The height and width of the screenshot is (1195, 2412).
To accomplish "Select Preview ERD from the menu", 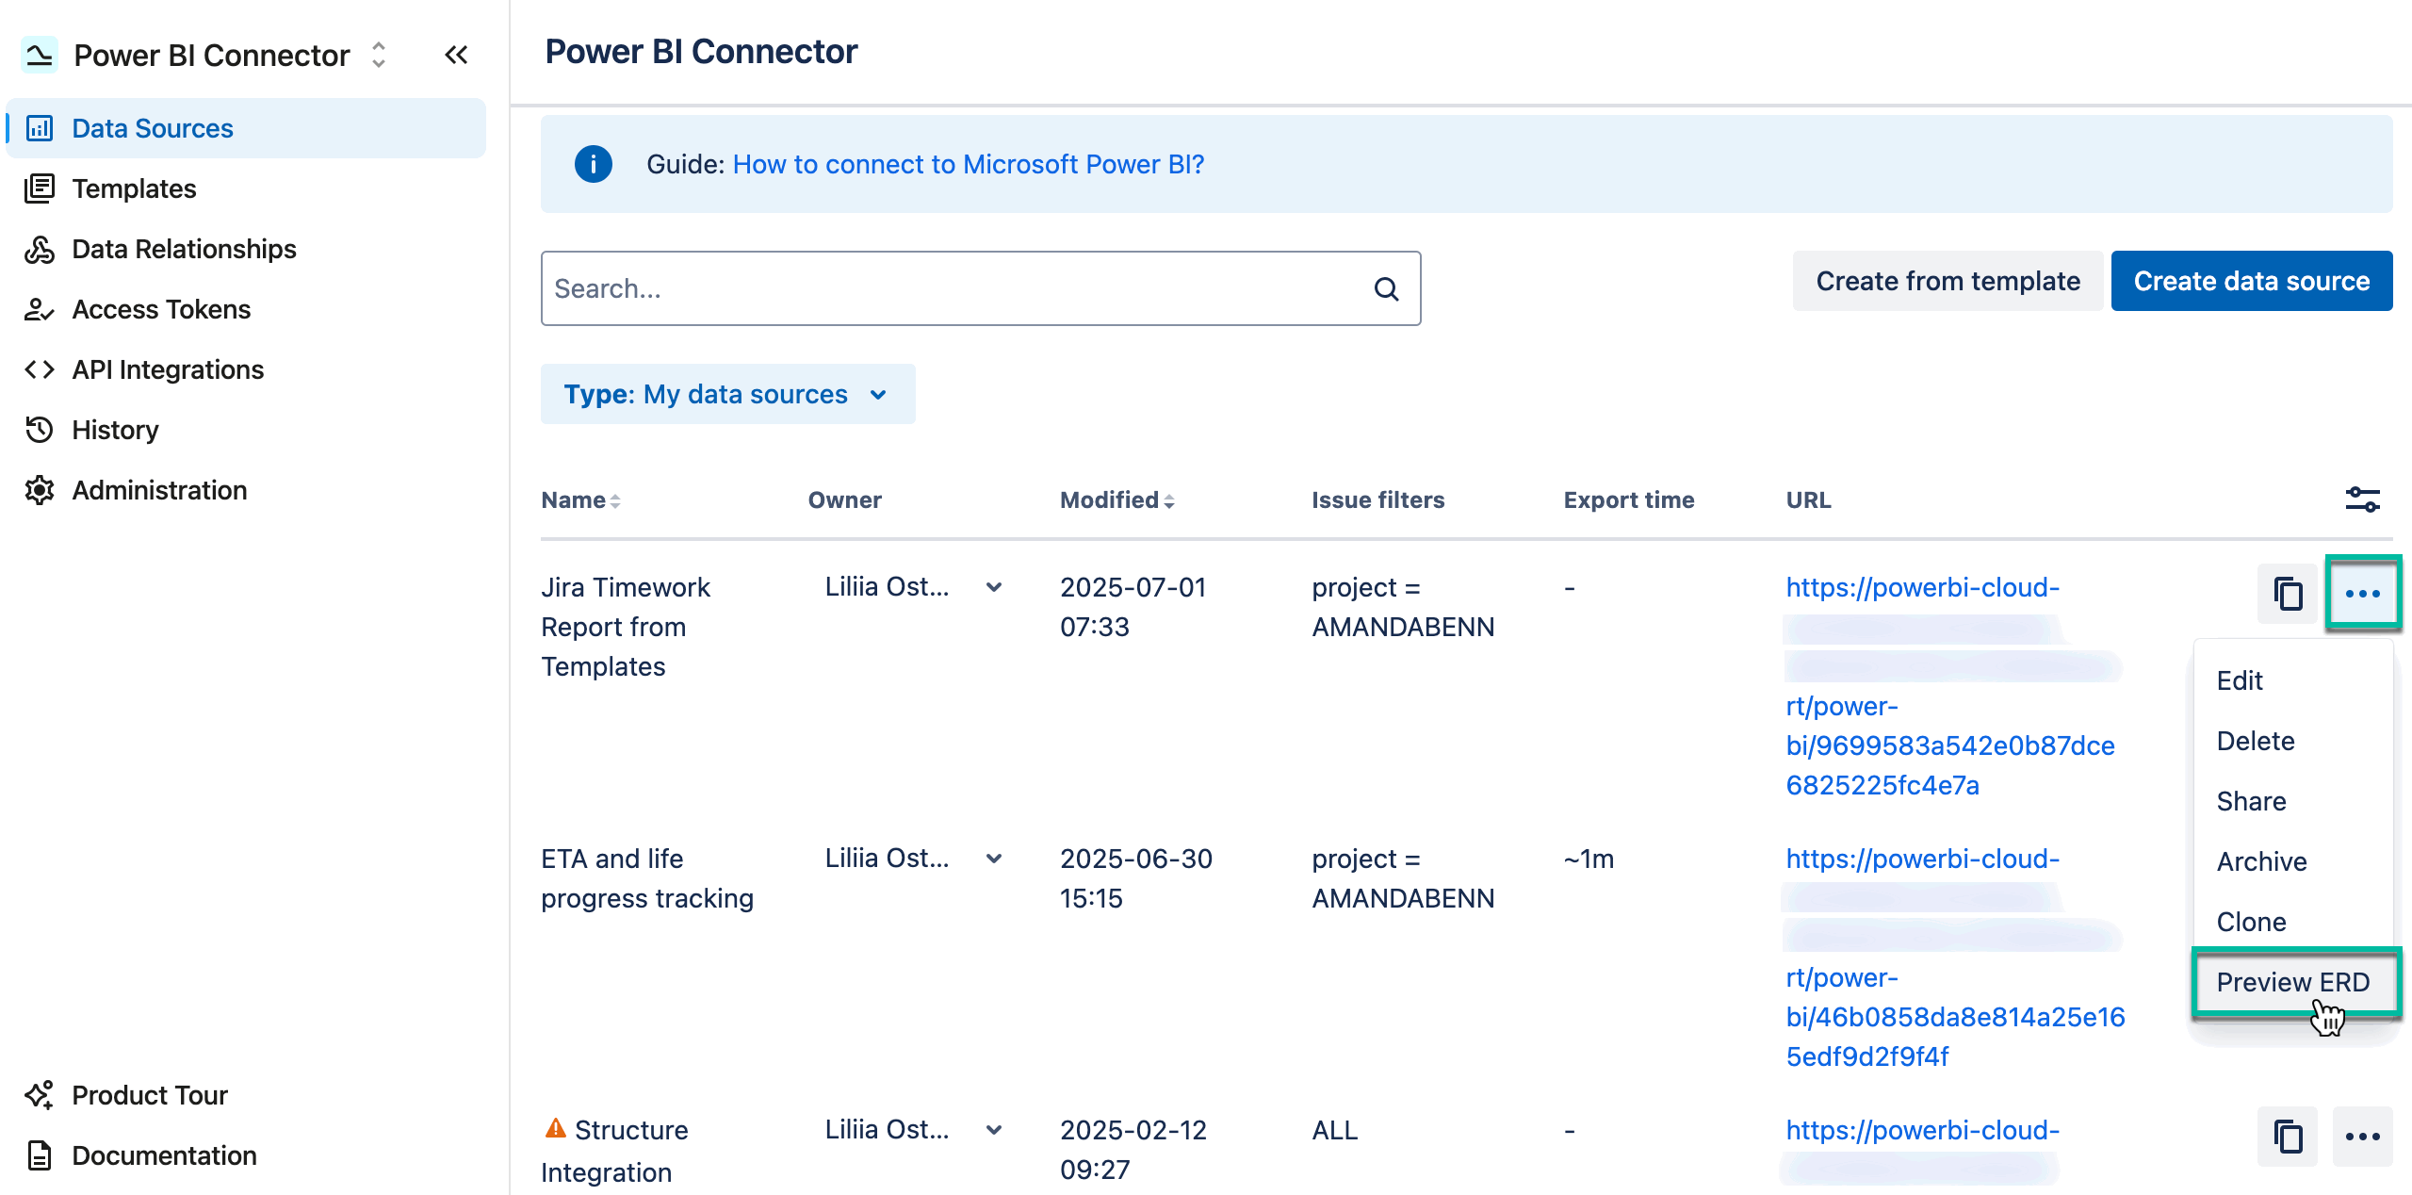I will click(2293, 982).
